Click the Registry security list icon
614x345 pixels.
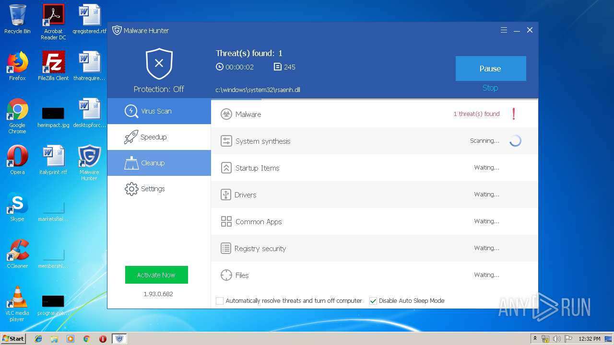click(226, 248)
